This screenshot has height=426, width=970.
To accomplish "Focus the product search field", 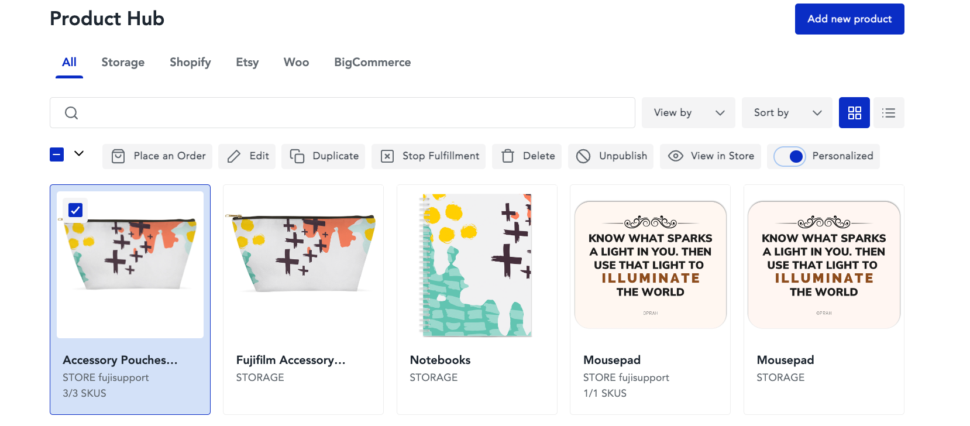I will pos(342,112).
